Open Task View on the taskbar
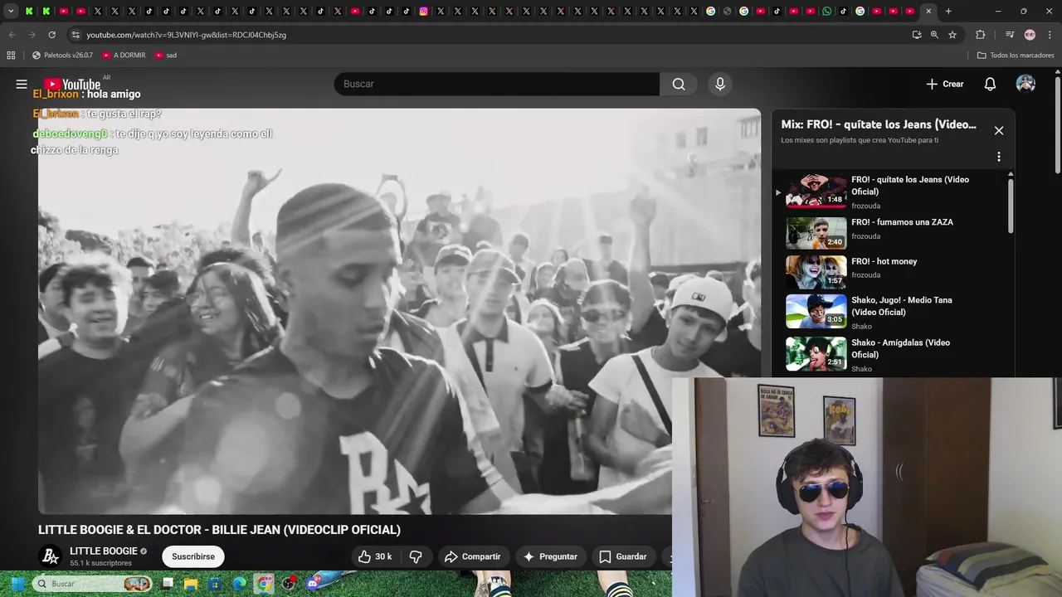 click(x=168, y=584)
